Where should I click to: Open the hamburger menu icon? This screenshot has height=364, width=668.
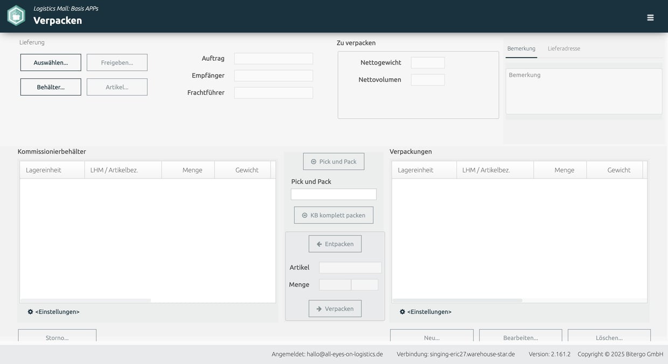pyautogui.click(x=650, y=17)
